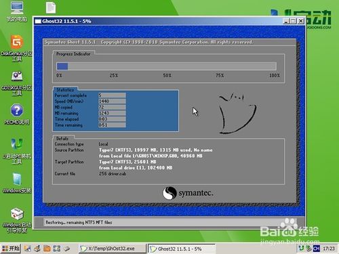Minimize the Ghost32 window
The width and height of the screenshot is (339, 254).
tap(286, 21)
